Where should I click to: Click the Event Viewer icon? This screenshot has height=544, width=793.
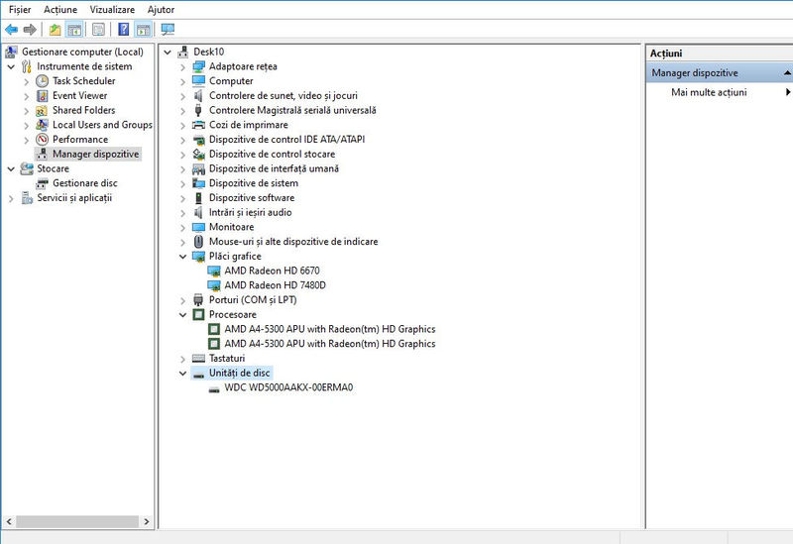(x=42, y=95)
